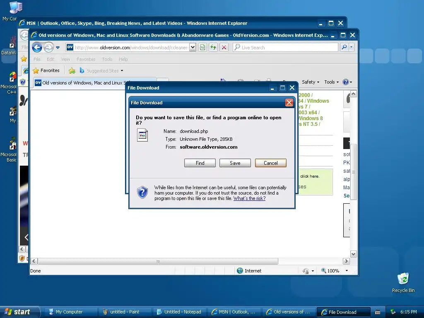Open the View menu
This screenshot has width=424, height=318.
[65, 59]
